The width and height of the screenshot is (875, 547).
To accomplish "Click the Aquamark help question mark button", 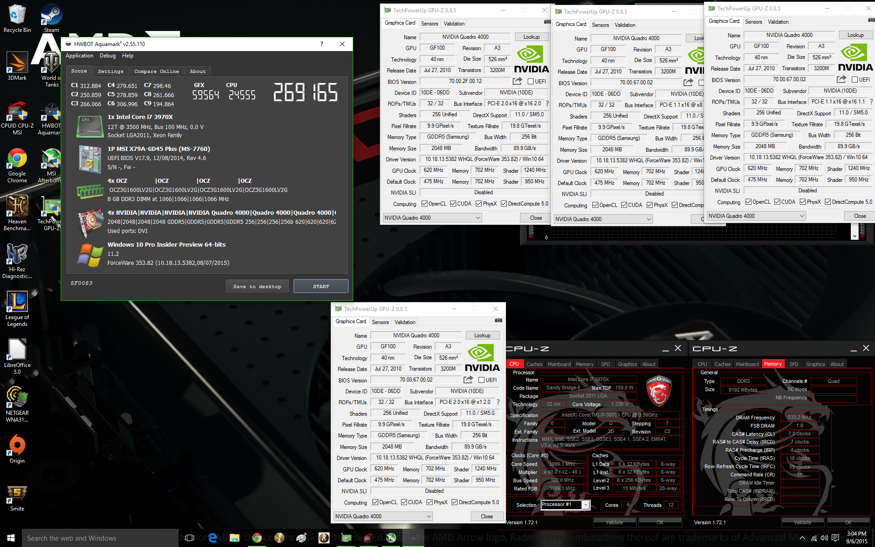I will [322, 44].
